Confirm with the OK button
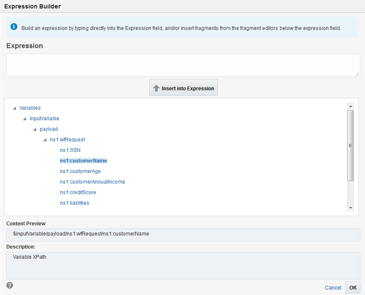 point(353,287)
